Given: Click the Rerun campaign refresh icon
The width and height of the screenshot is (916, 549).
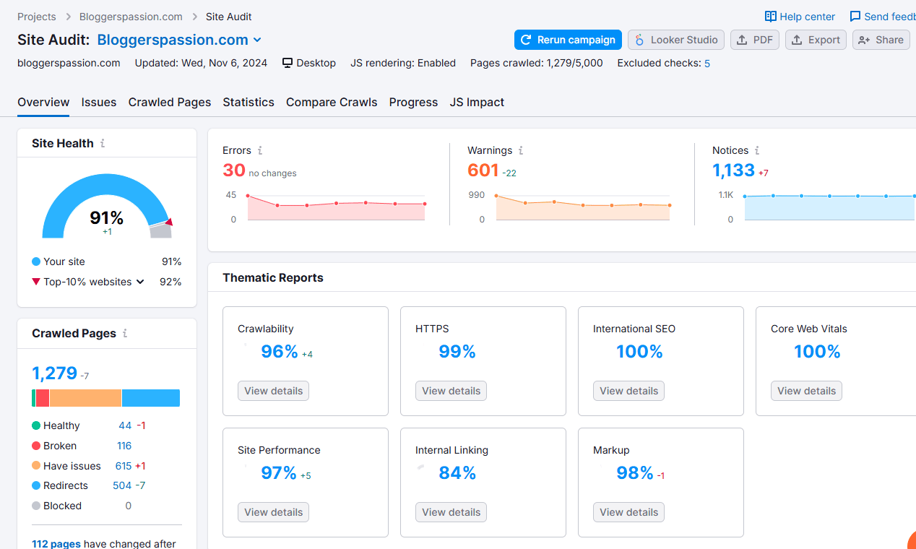Looking at the screenshot, I should point(525,40).
